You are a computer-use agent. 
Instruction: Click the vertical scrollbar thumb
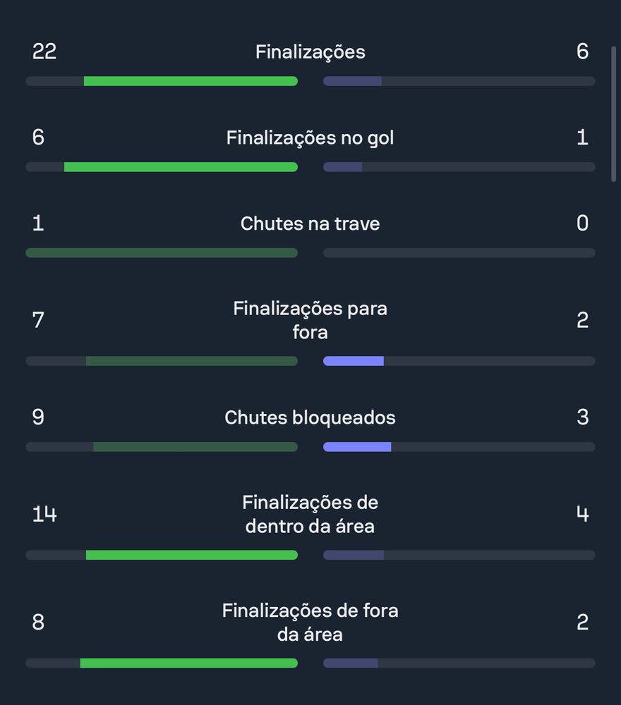pos(613,114)
